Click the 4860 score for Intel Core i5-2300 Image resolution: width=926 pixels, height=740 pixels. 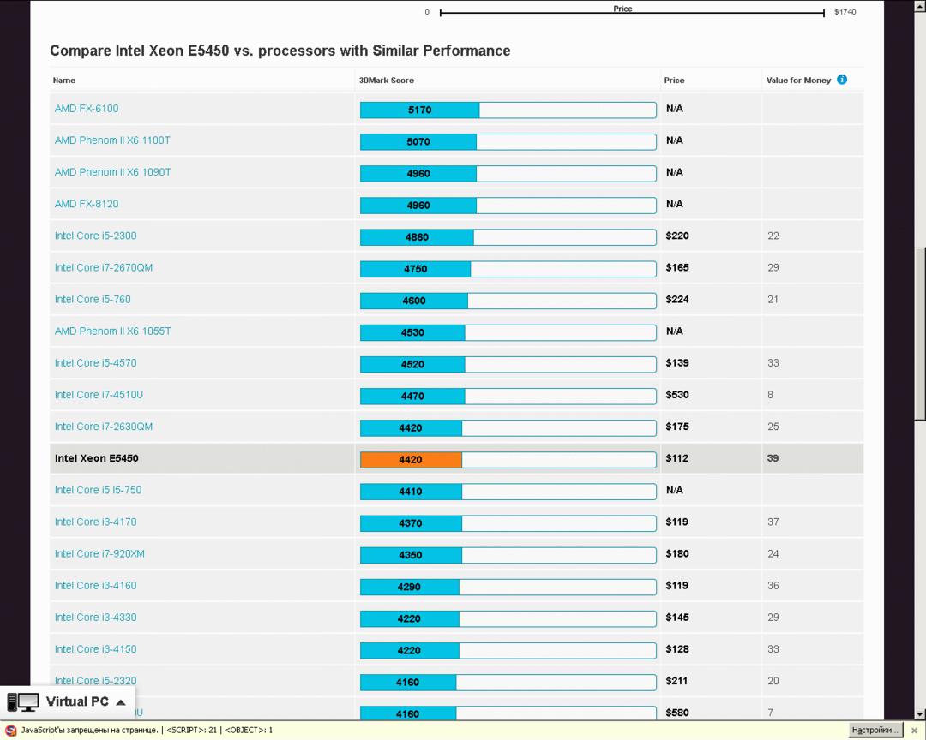point(417,237)
